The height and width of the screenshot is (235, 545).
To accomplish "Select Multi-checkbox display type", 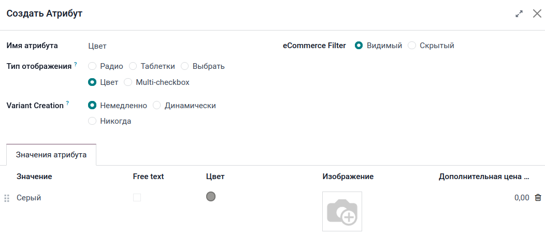I will click(128, 82).
